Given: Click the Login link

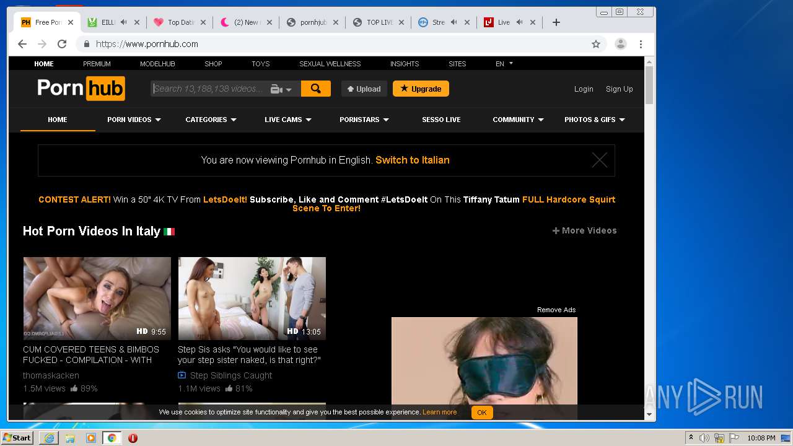Looking at the screenshot, I should 584,89.
